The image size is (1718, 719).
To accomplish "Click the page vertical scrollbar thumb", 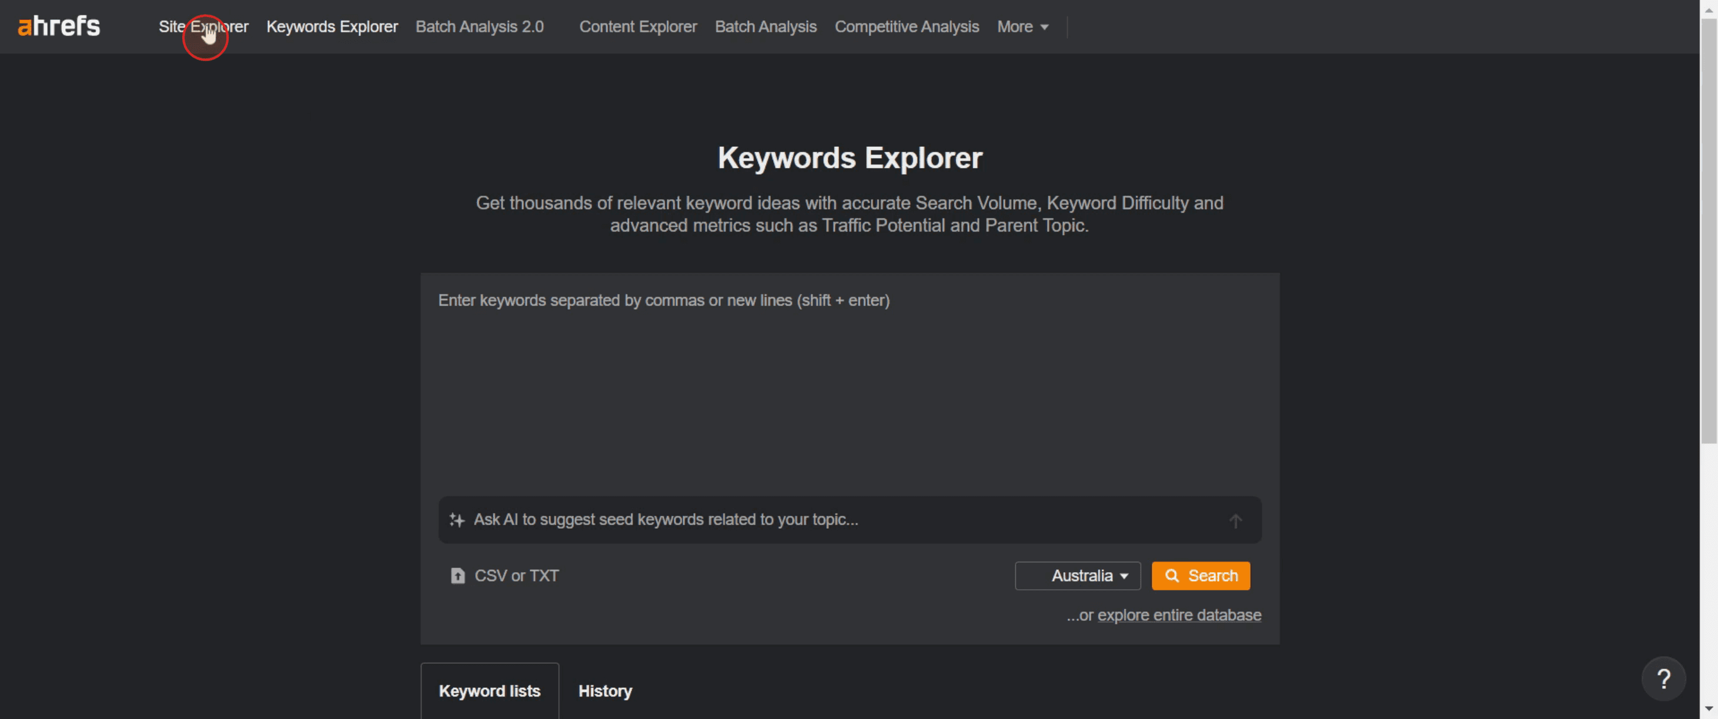I will pyautogui.click(x=1709, y=230).
